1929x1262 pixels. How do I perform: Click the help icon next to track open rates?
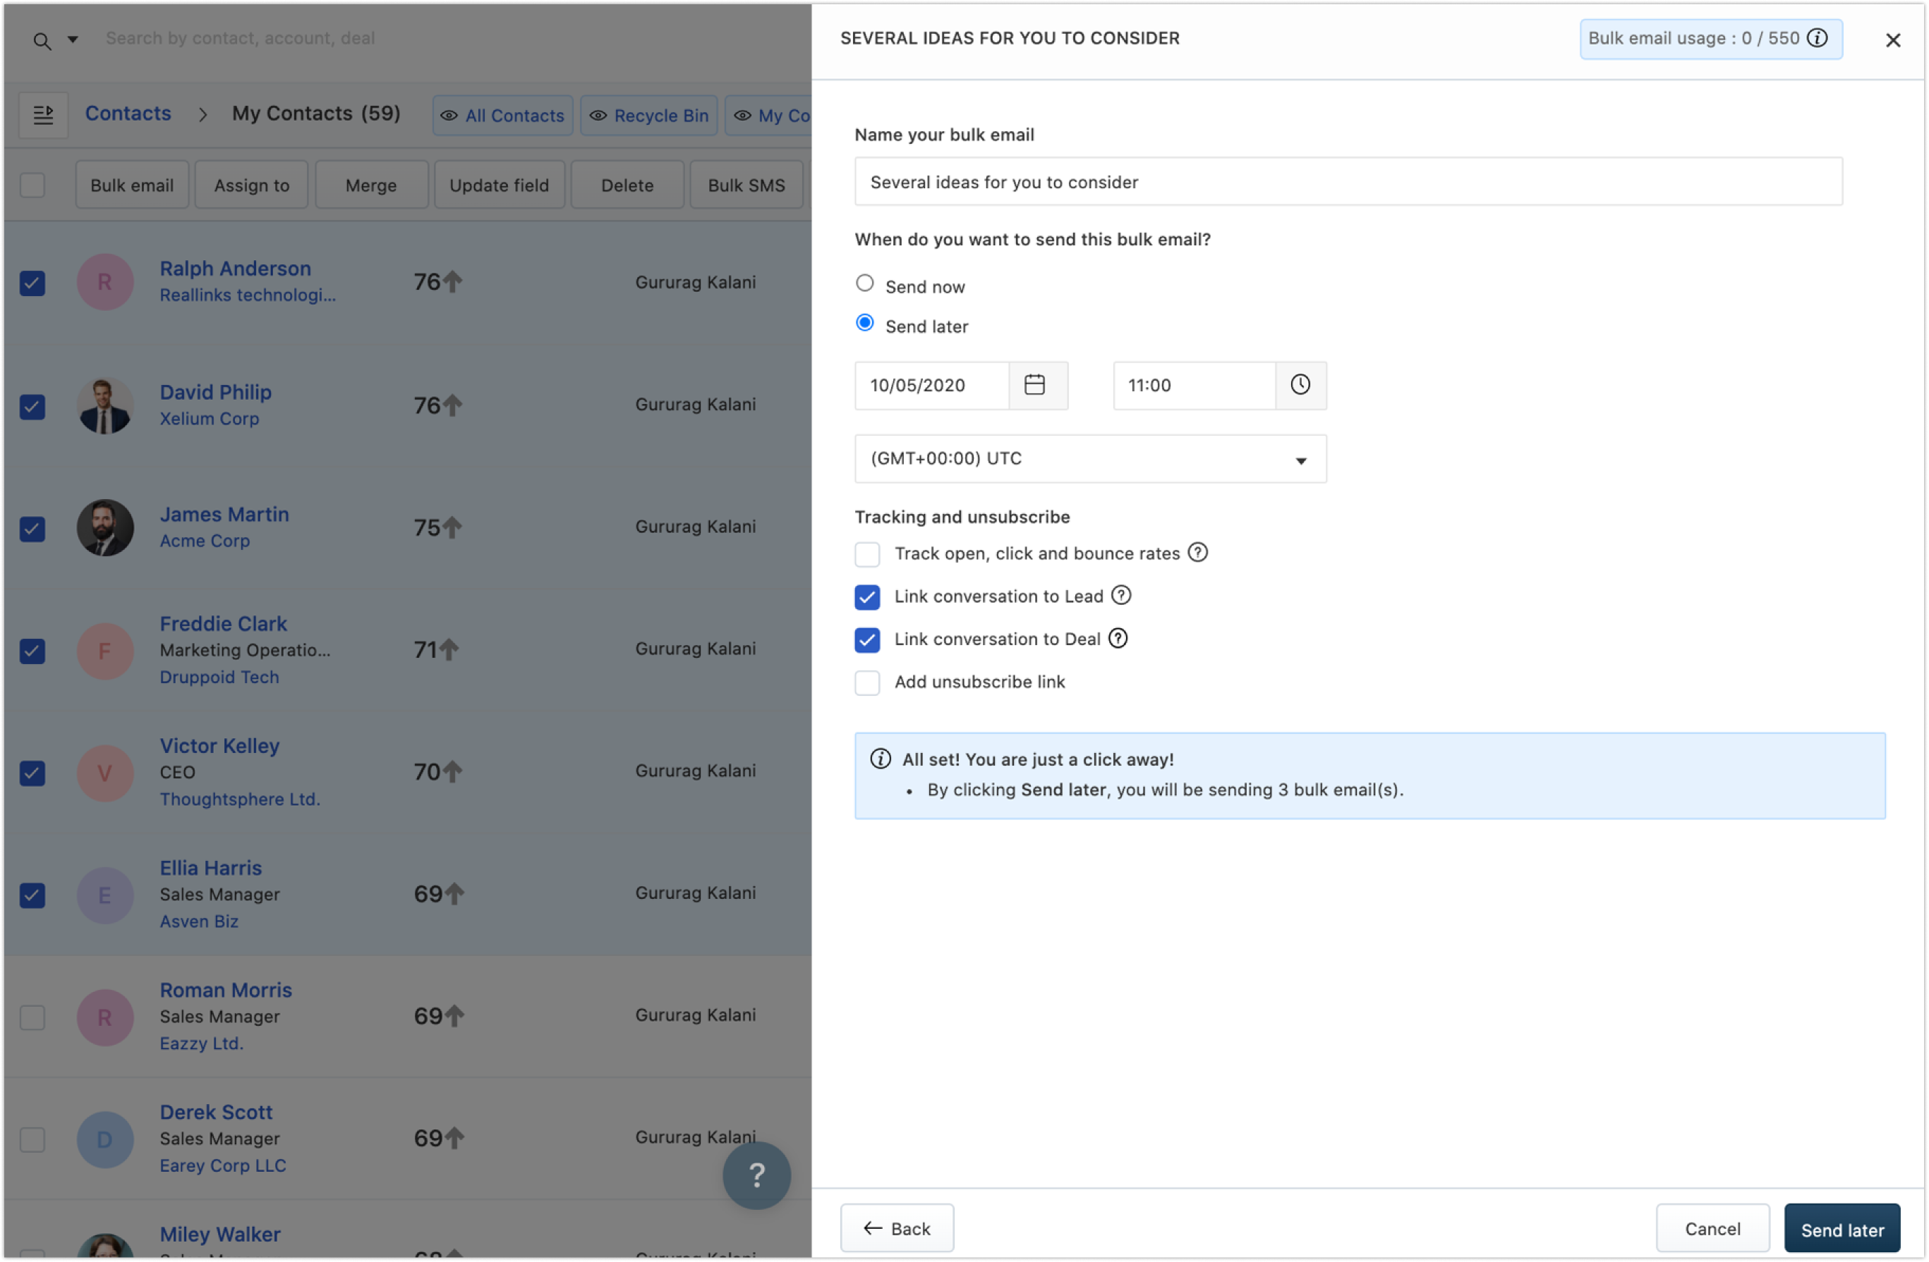[x=1198, y=553]
